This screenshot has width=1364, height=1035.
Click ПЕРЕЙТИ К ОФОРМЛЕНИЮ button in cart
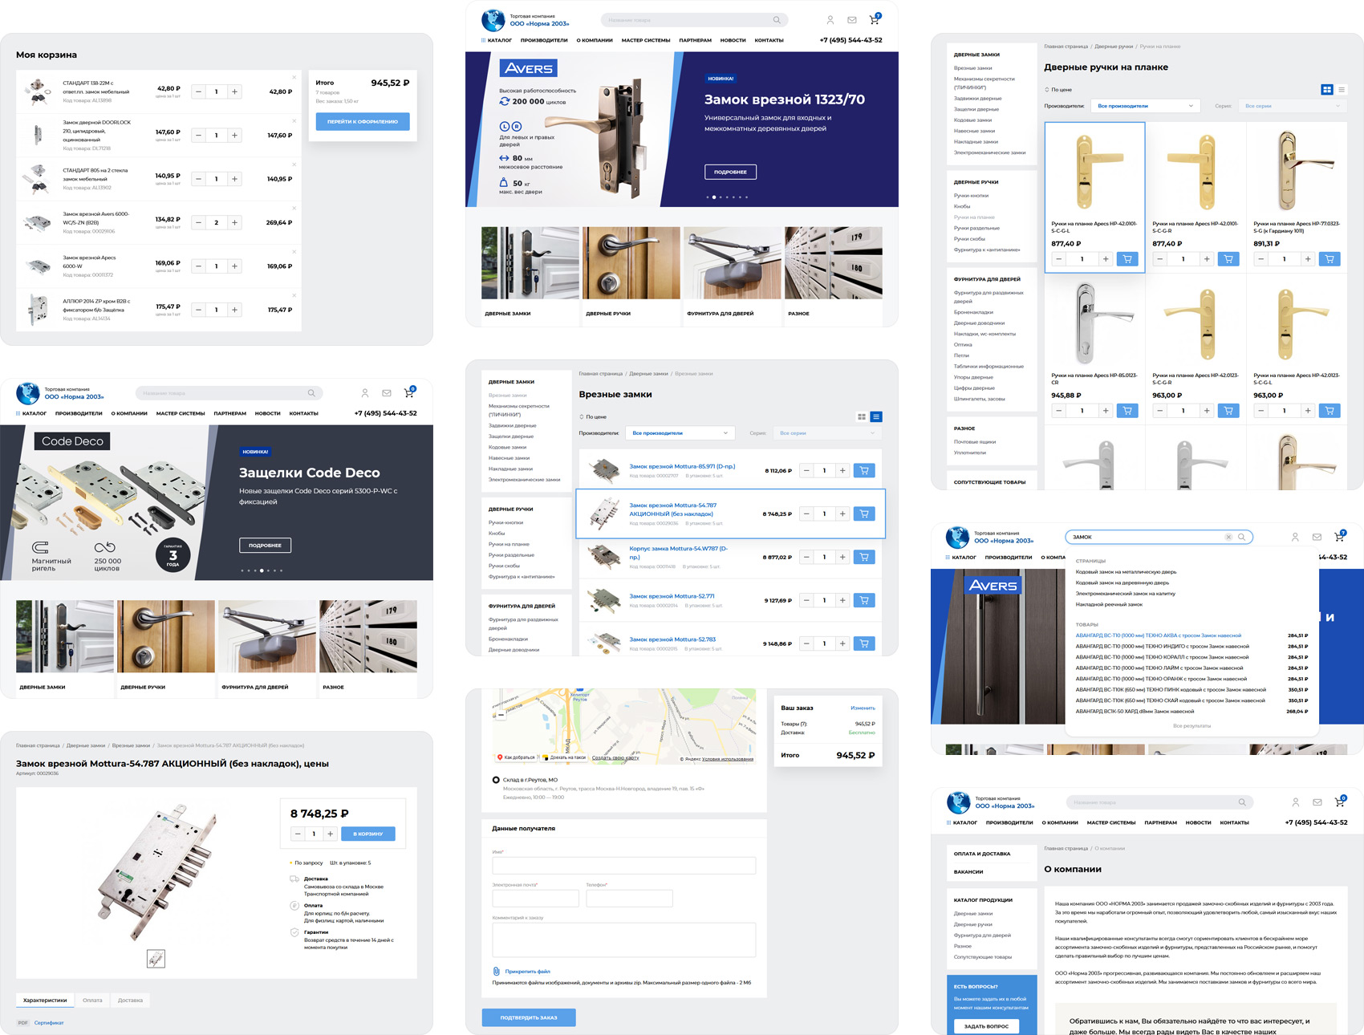coord(363,121)
